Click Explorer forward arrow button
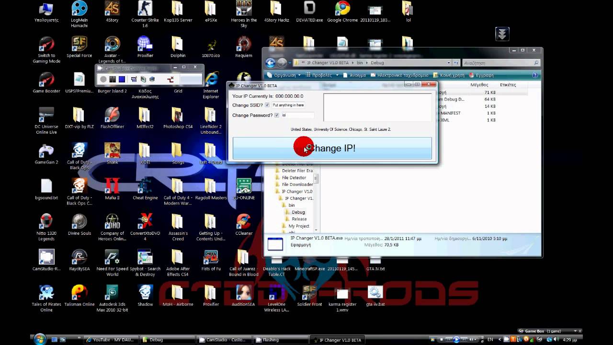The image size is (613, 345). [282, 63]
